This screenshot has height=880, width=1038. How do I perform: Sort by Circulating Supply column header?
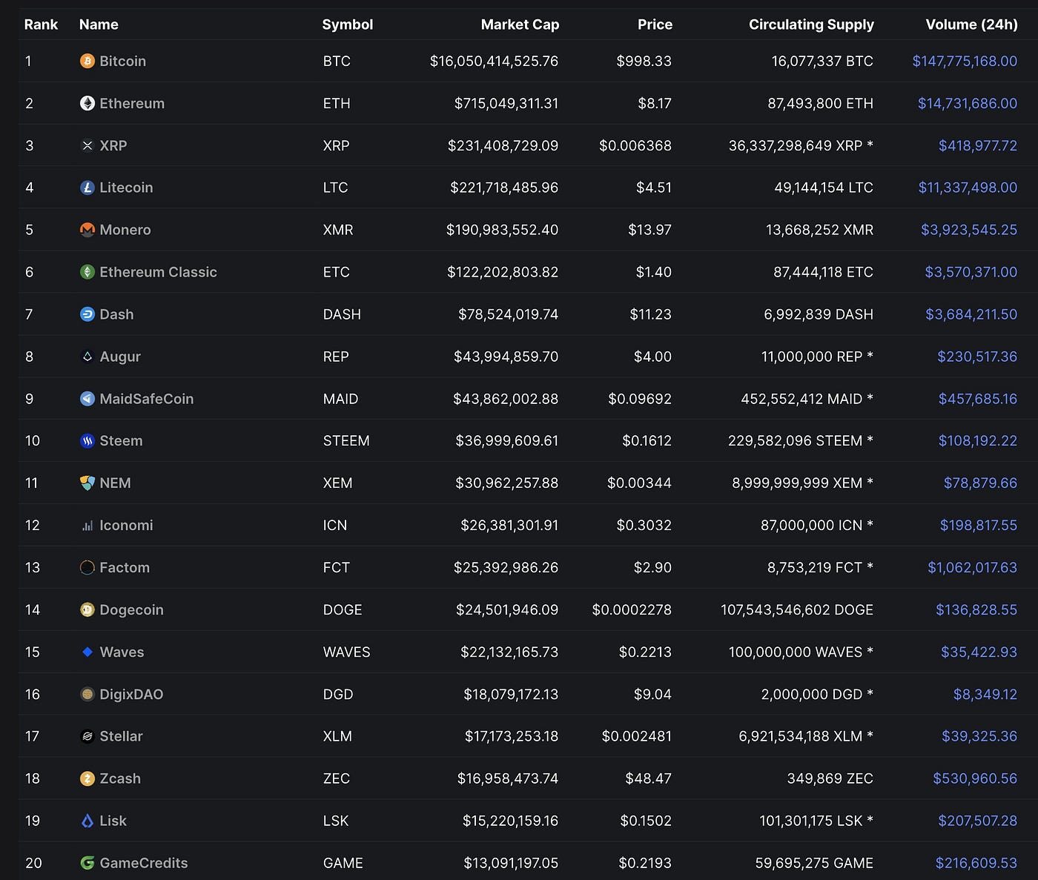point(811,24)
